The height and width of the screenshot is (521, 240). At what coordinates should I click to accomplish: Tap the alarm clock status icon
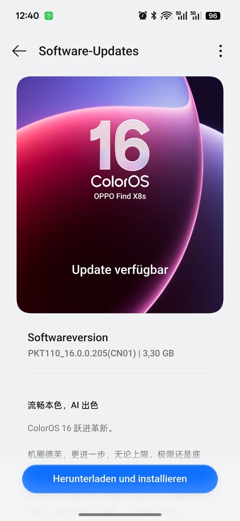click(143, 15)
